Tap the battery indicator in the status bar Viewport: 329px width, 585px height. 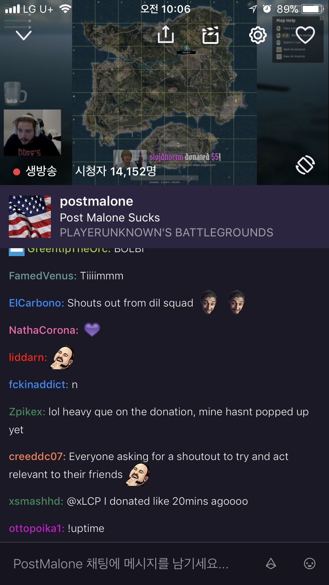(x=313, y=9)
